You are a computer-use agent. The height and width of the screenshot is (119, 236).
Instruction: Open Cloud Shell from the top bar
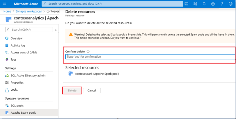[186, 4]
